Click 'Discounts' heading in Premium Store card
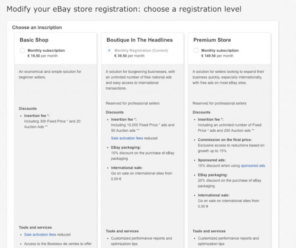This screenshot has width=296, height=248. pyautogui.click(x=201, y=112)
